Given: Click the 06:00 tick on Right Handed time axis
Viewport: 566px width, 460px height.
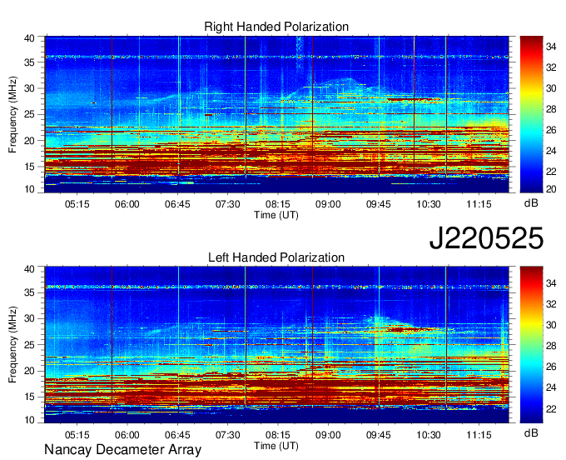Looking at the screenshot, I should (127, 204).
